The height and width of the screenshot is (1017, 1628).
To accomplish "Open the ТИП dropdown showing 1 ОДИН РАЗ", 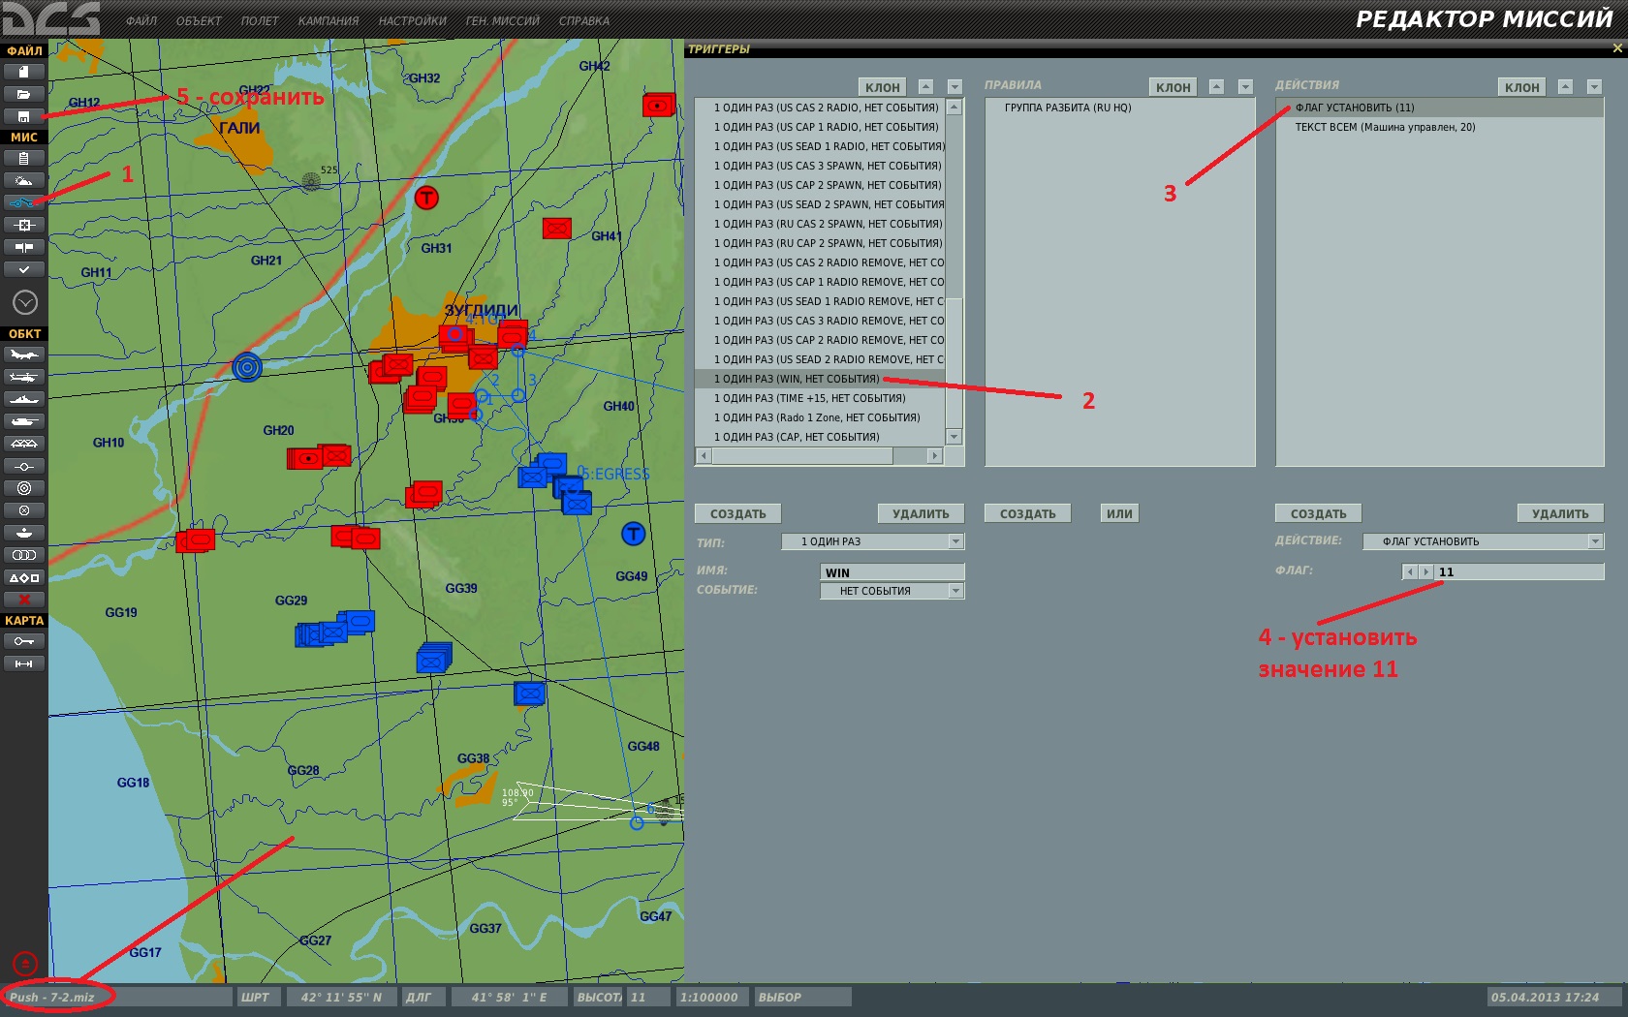I will pos(872,541).
